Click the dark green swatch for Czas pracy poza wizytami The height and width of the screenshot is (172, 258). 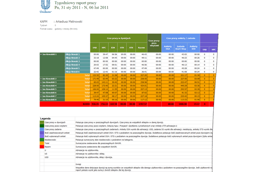point(42,126)
